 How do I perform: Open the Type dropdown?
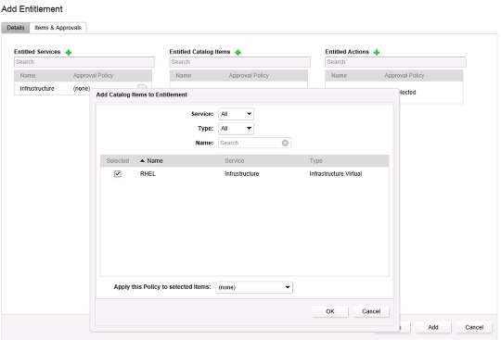click(237, 129)
